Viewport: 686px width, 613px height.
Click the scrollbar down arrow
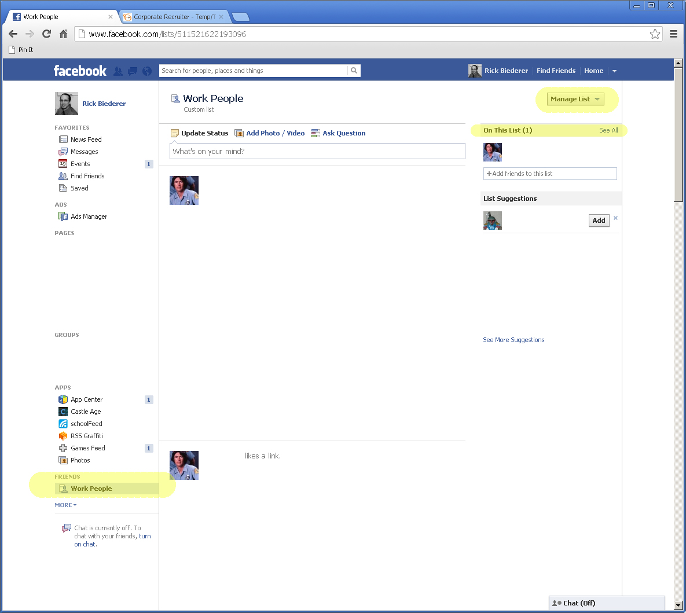678,605
